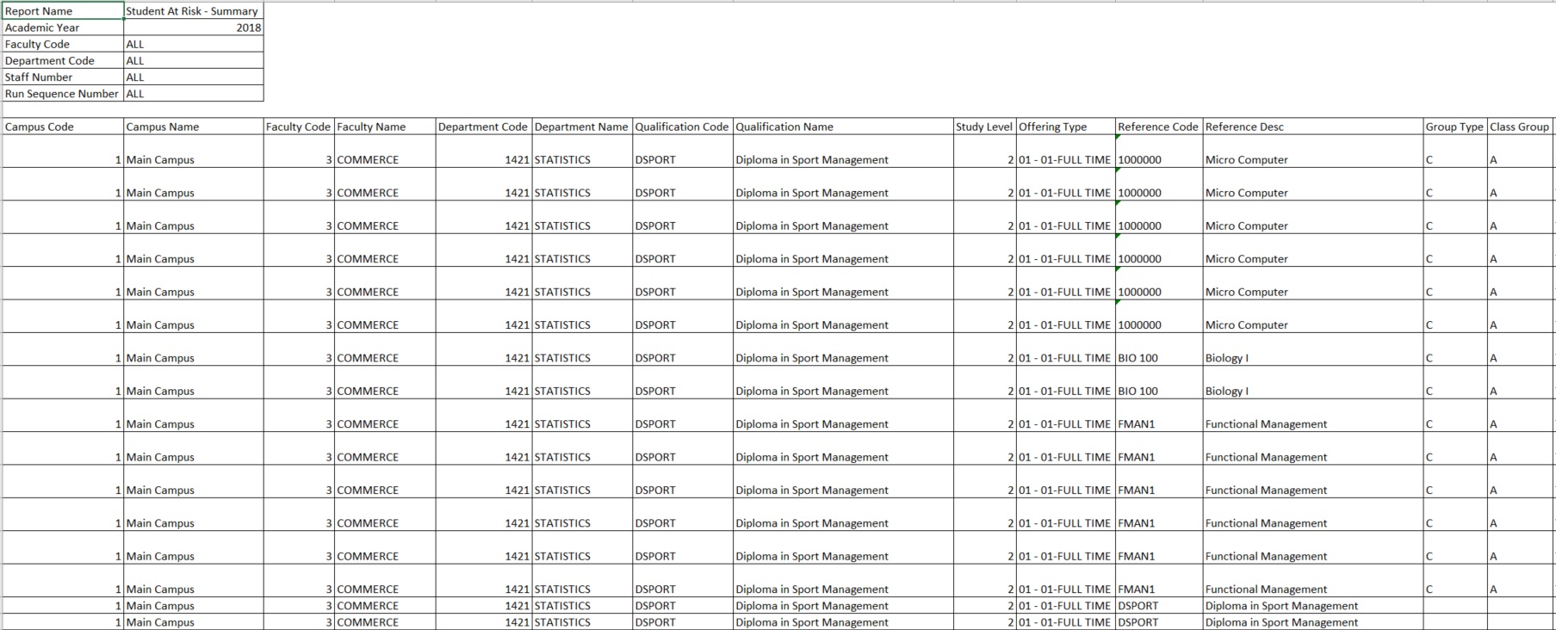Click the Student At Risk - Summary cell

point(193,11)
